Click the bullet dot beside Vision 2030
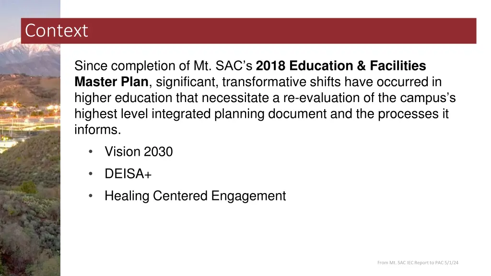491x276 pixels. (x=91, y=151)
